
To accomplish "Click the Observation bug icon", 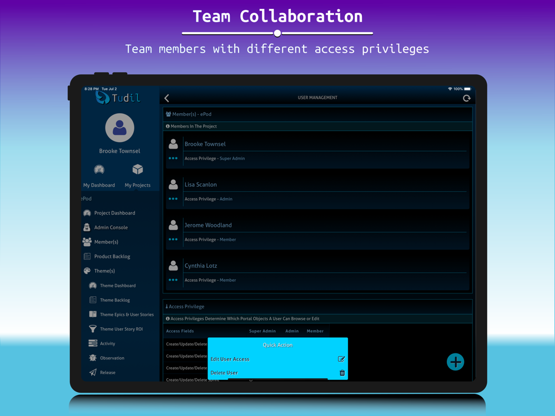I will coord(93,358).
